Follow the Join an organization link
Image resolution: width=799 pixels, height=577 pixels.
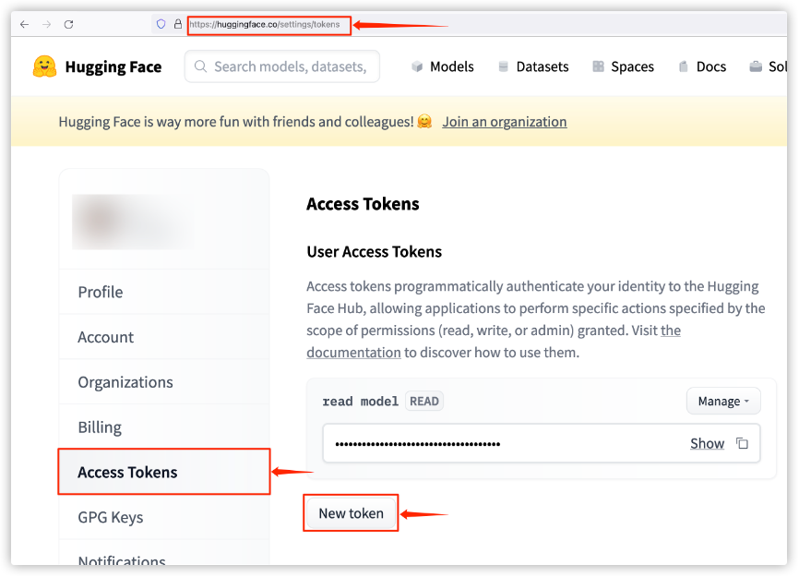click(504, 122)
